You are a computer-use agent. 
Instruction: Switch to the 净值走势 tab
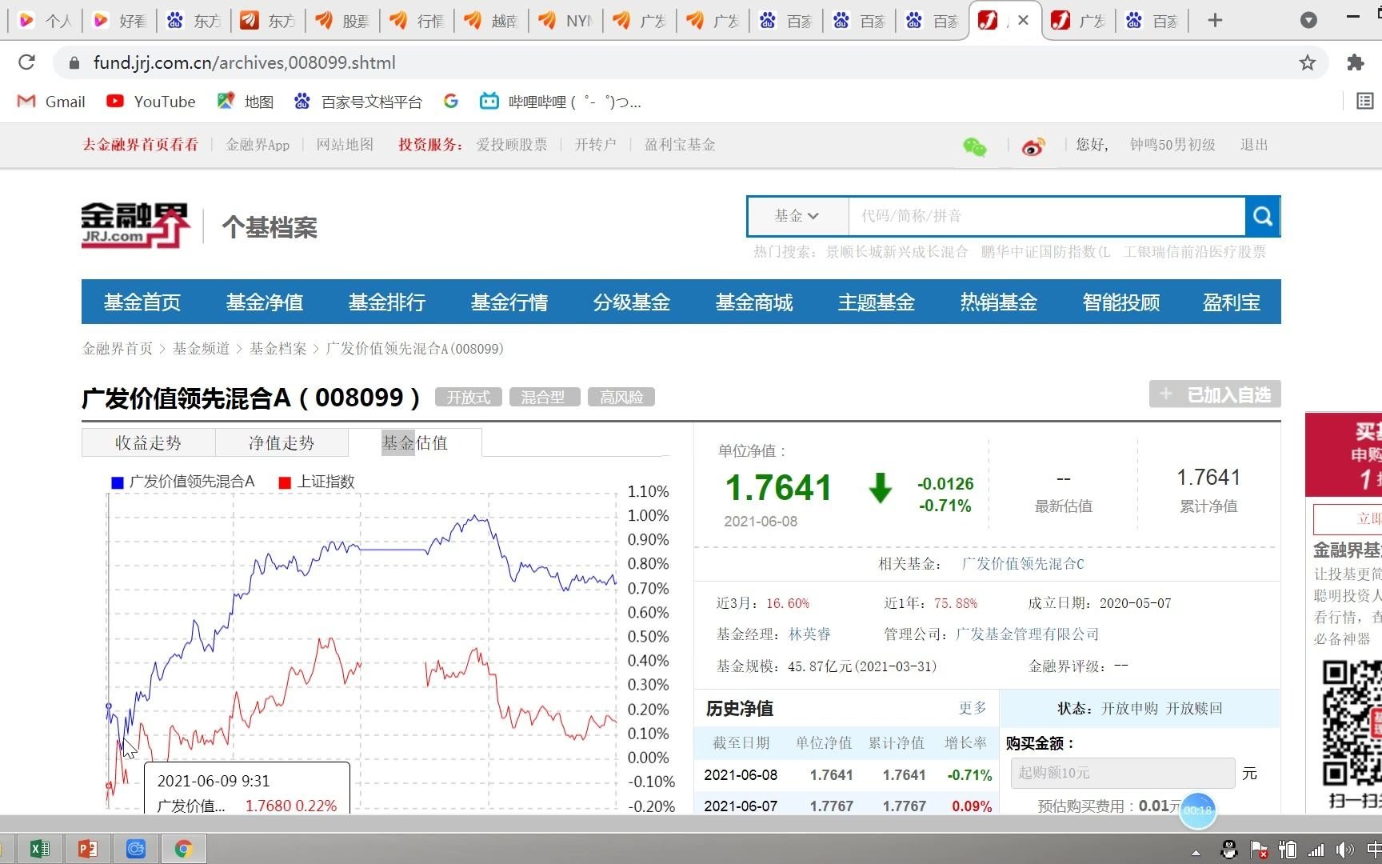[282, 442]
